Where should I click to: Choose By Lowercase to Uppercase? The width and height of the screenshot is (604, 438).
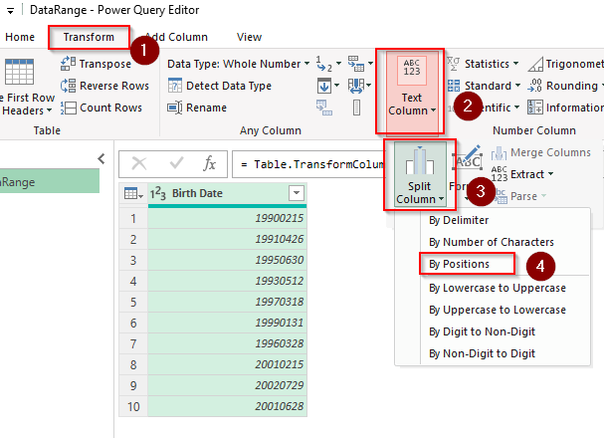(x=497, y=288)
